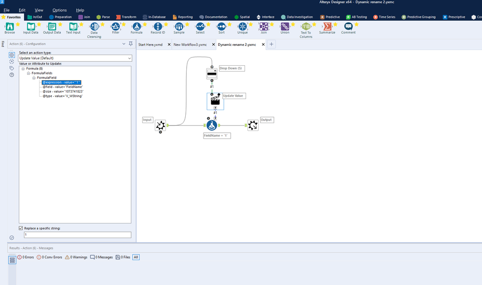The width and height of the screenshot is (482, 285).
Task: Toggle the 0 Files filter
Action: (x=123, y=257)
